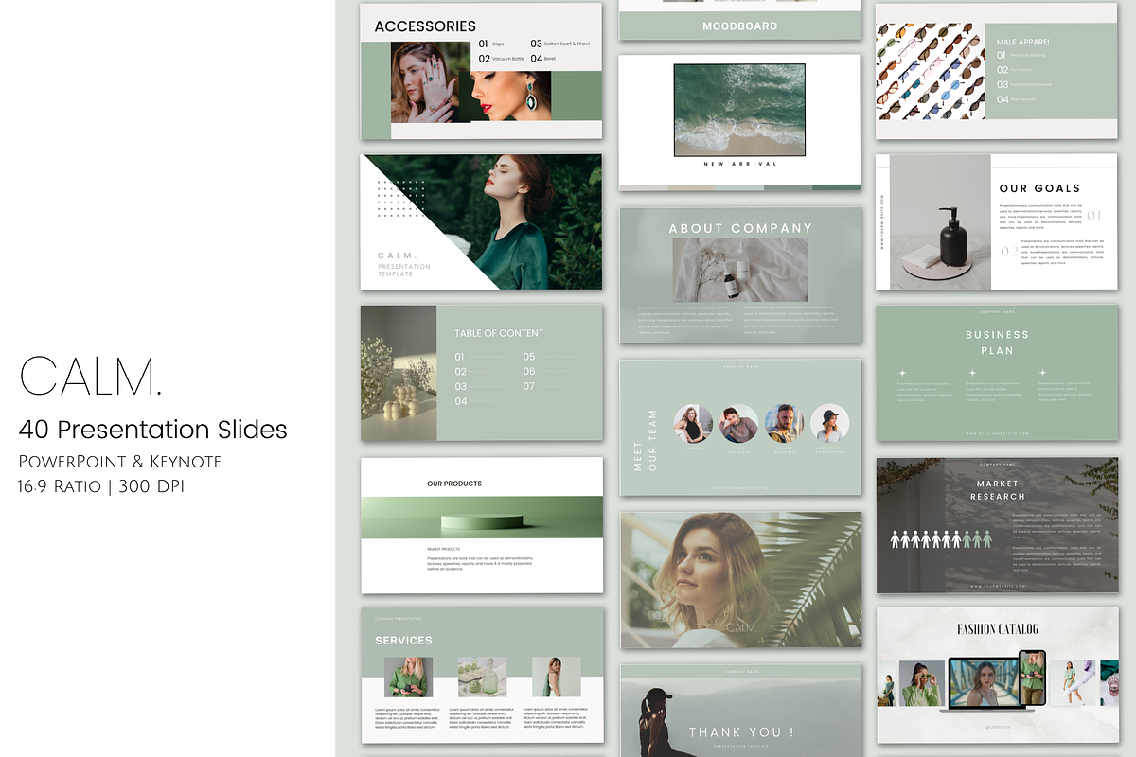Click 'FASHION CATALOG' heading text
The height and width of the screenshot is (757, 1136).
coord(998,629)
